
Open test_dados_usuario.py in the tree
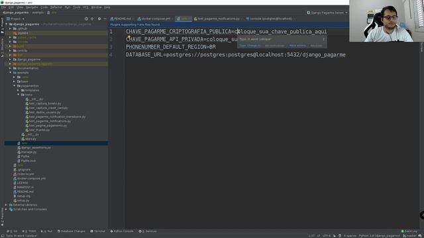[44, 112]
